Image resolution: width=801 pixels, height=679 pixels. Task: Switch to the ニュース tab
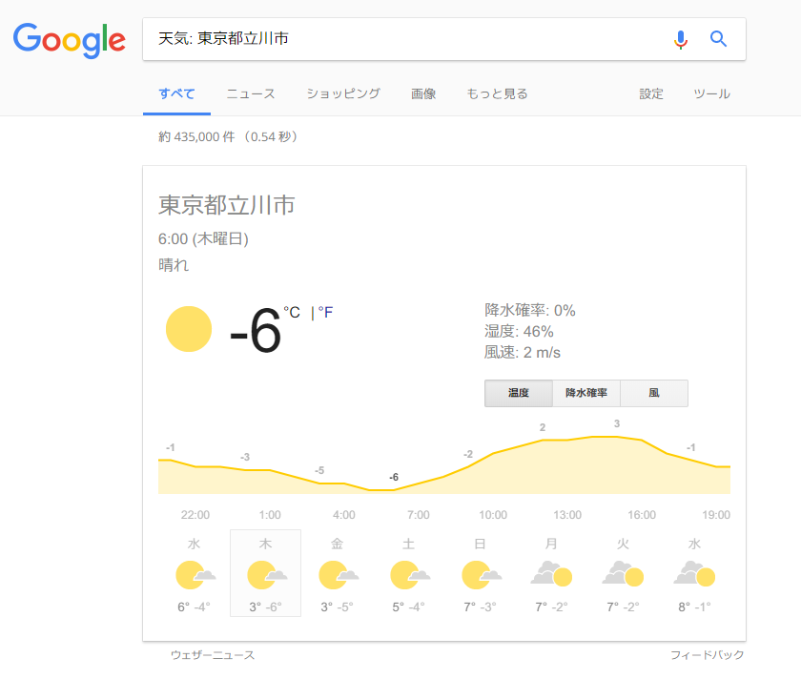click(251, 94)
